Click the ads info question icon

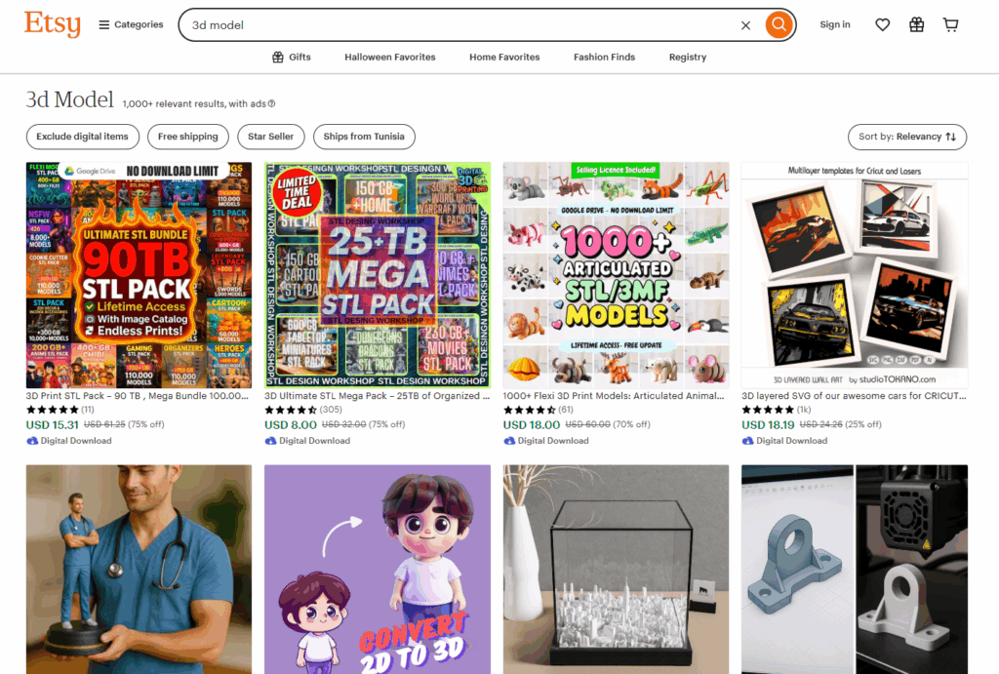[272, 103]
